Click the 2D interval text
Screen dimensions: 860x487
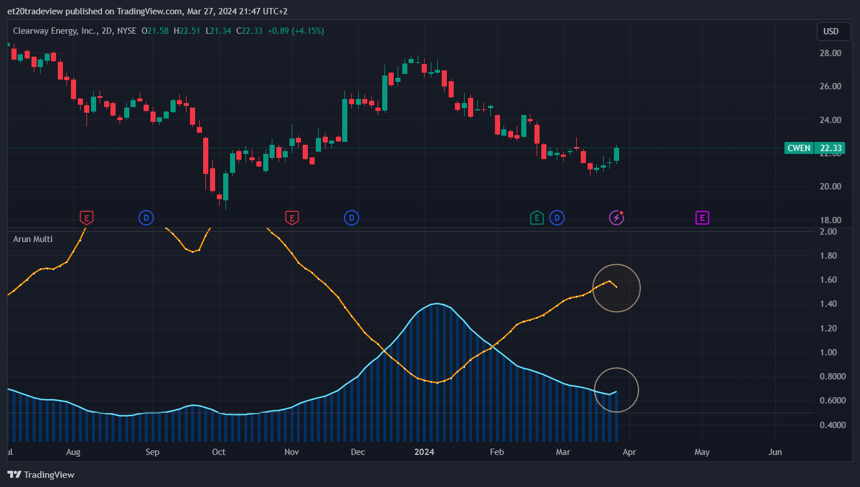coord(106,31)
